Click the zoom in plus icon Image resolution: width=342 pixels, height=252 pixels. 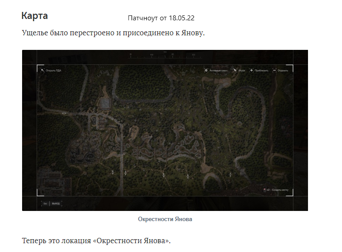point(251,70)
